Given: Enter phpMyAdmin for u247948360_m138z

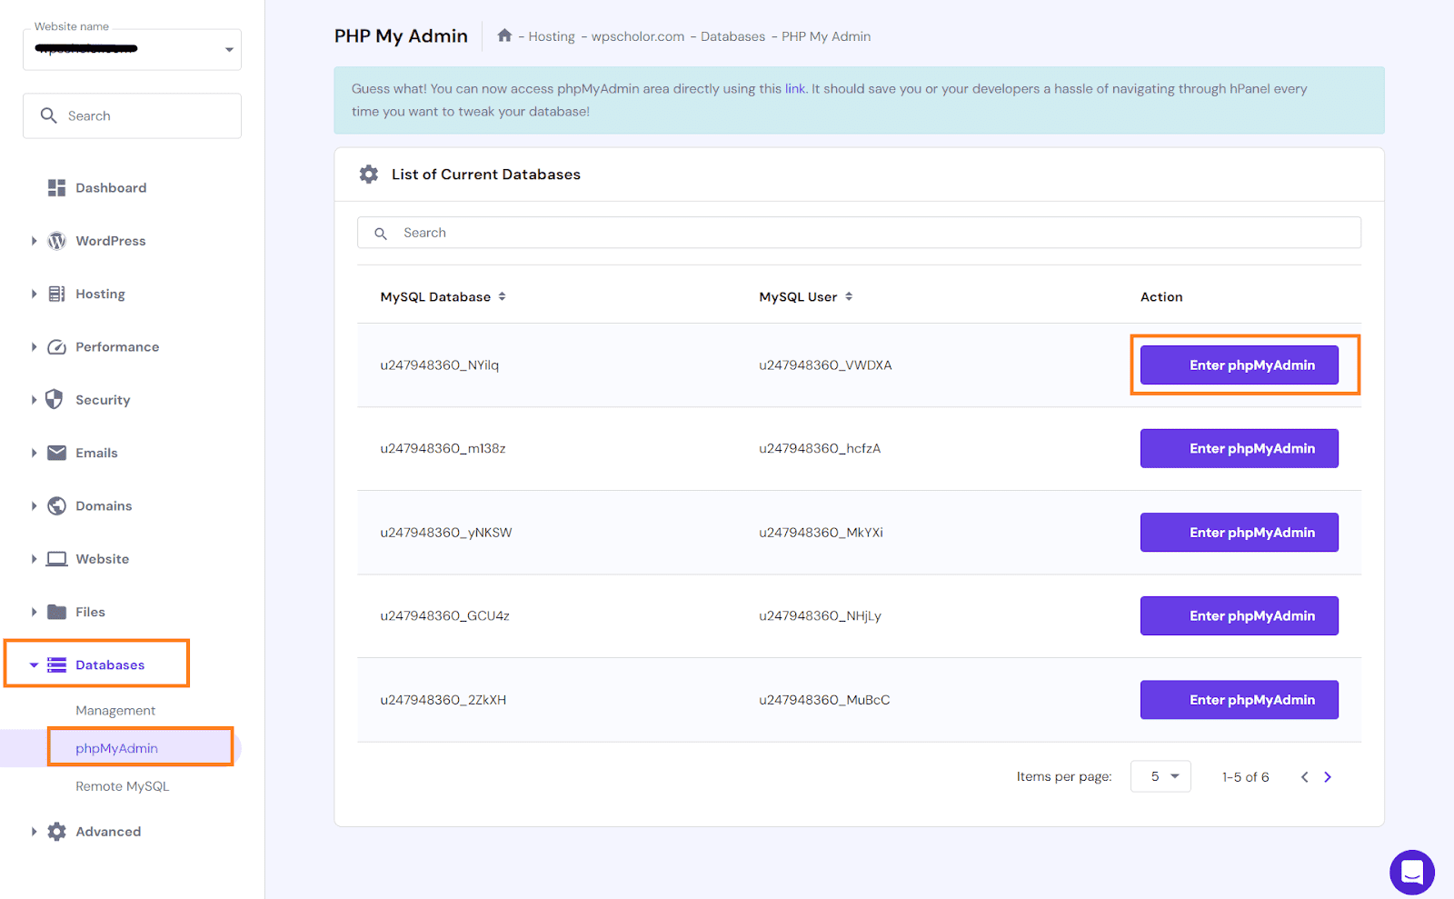Looking at the screenshot, I should coord(1240,449).
